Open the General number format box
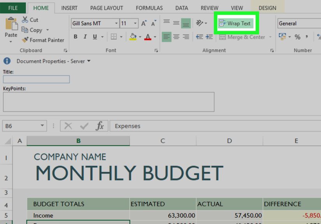 [299, 23]
